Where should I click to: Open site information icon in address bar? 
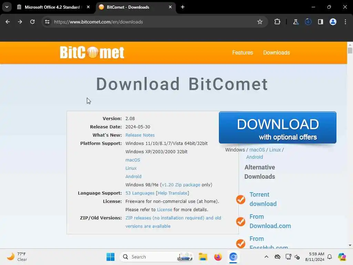(47, 22)
